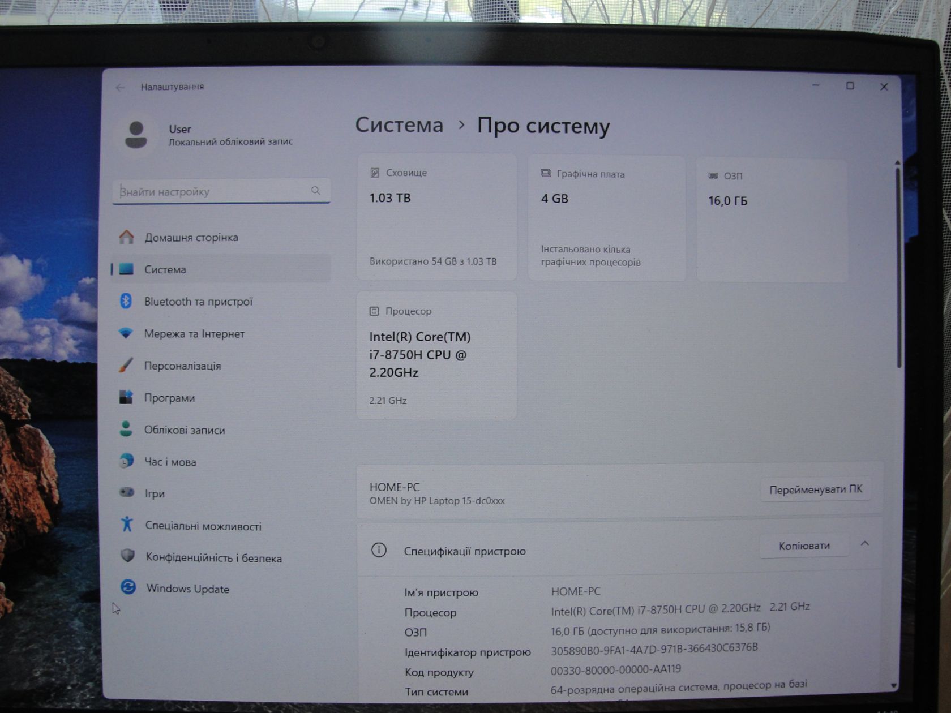Viewport: 951px width, 713px height.
Task: Click the Перейменувати ПК button
Action: click(x=815, y=489)
